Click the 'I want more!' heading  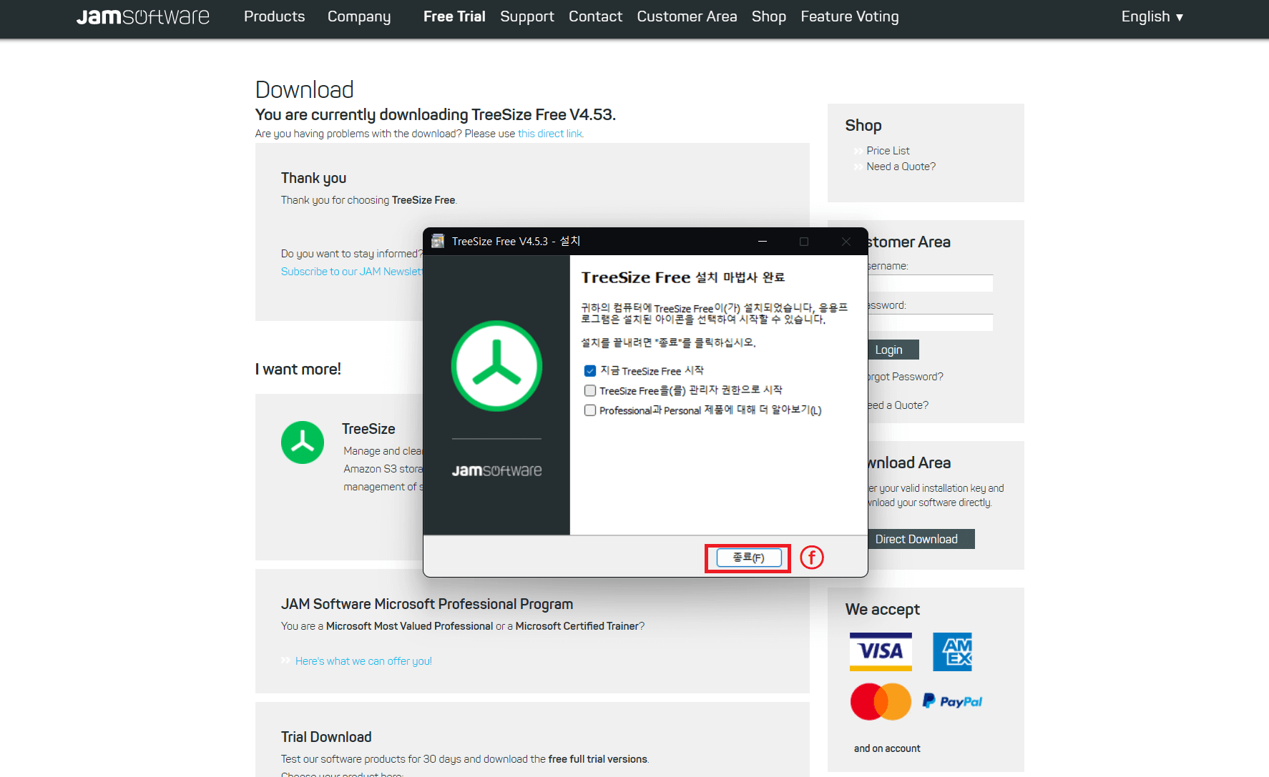[298, 370]
